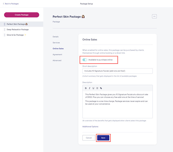Grab drag handle for Deep Relaxation Package
This screenshot has height=152, width=173.
coord(5,29)
